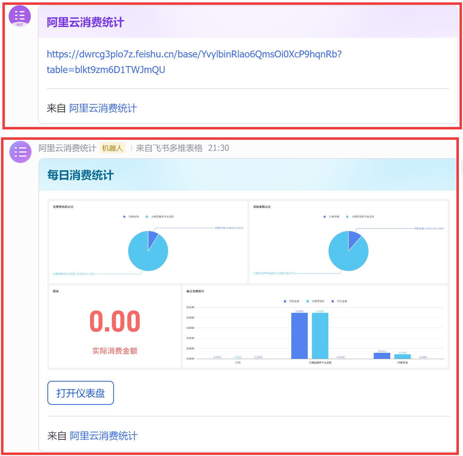Toggle the 应付金额 legend square in bar chart
The image size is (463, 456).
(333, 301)
